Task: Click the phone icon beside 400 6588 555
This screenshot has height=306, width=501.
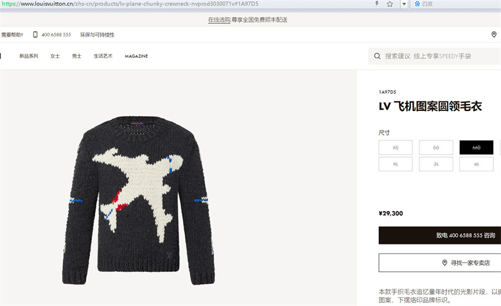Action: [x=35, y=35]
